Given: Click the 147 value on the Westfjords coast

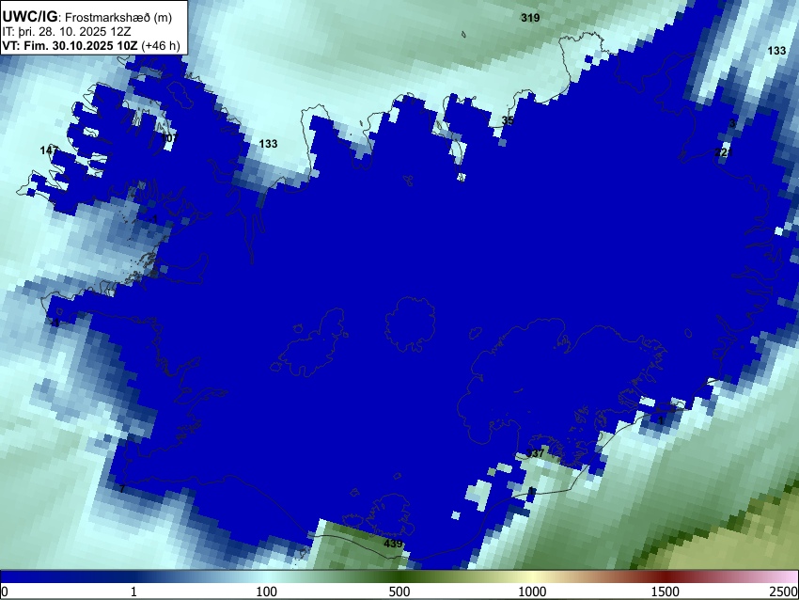Looking at the screenshot, I should 50,150.
